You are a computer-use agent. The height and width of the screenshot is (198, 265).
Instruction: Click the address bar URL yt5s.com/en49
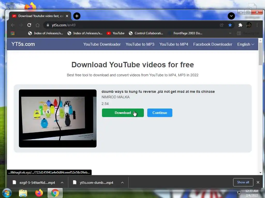click(64, 25)
